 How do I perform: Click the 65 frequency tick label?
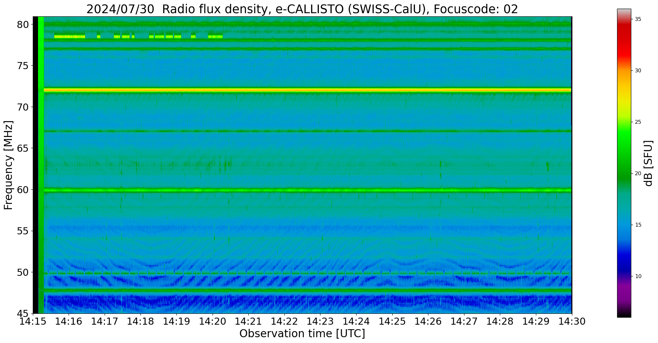tap(23, 149)
